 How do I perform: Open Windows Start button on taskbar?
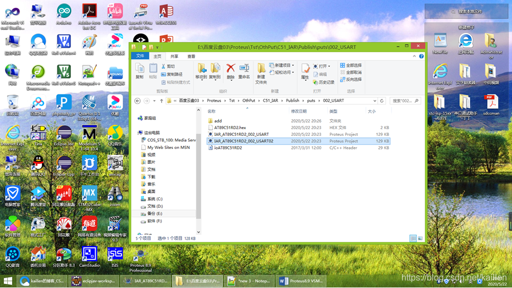[x=8, y=281]
